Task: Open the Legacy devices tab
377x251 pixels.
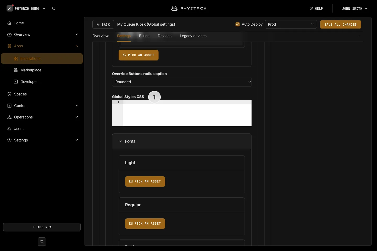Action: coord(193,36)
